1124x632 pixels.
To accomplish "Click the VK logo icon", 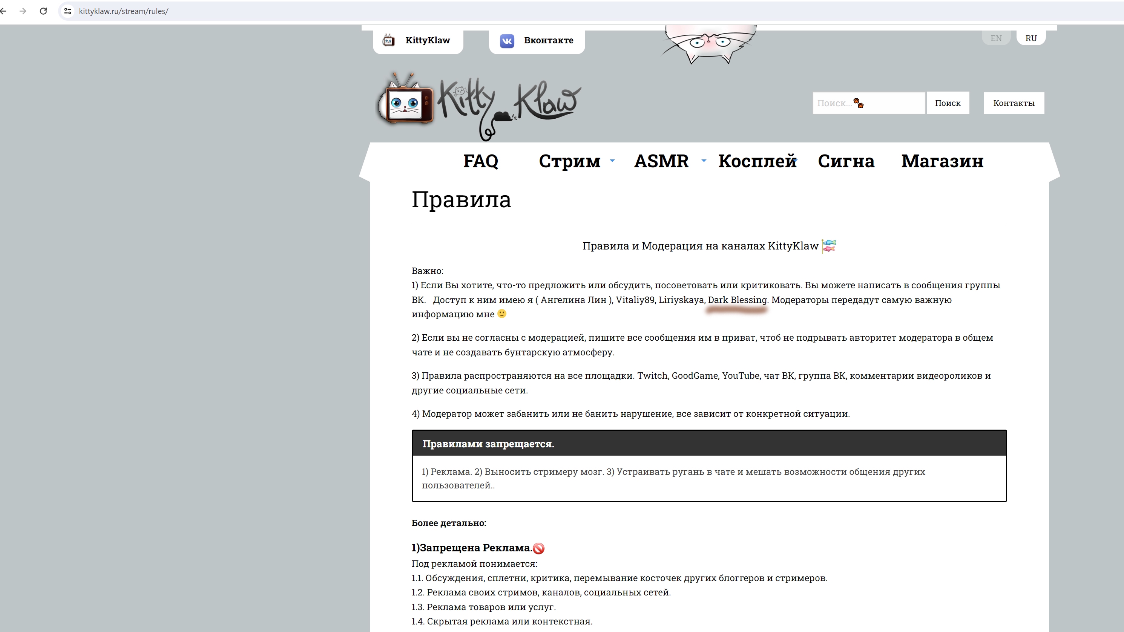I will click(x=507, y=41).
